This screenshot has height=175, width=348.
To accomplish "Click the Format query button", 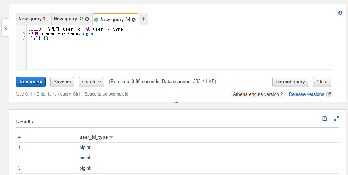I will (x=290, y=82).
